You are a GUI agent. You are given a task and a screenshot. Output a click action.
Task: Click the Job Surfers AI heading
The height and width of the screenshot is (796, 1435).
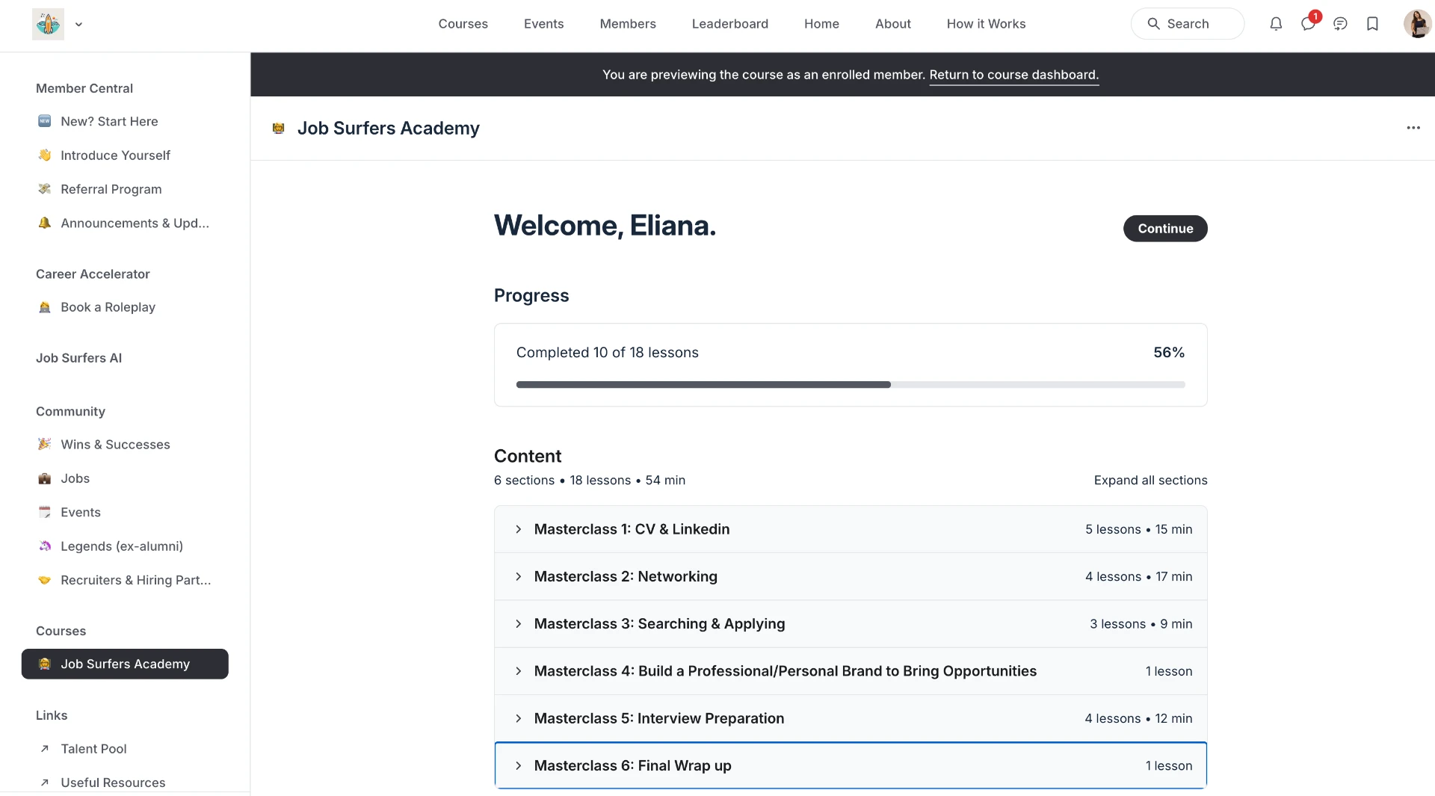[78, 358]
